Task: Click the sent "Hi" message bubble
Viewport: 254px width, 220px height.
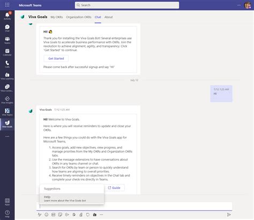Action: [x=221, y=93]
